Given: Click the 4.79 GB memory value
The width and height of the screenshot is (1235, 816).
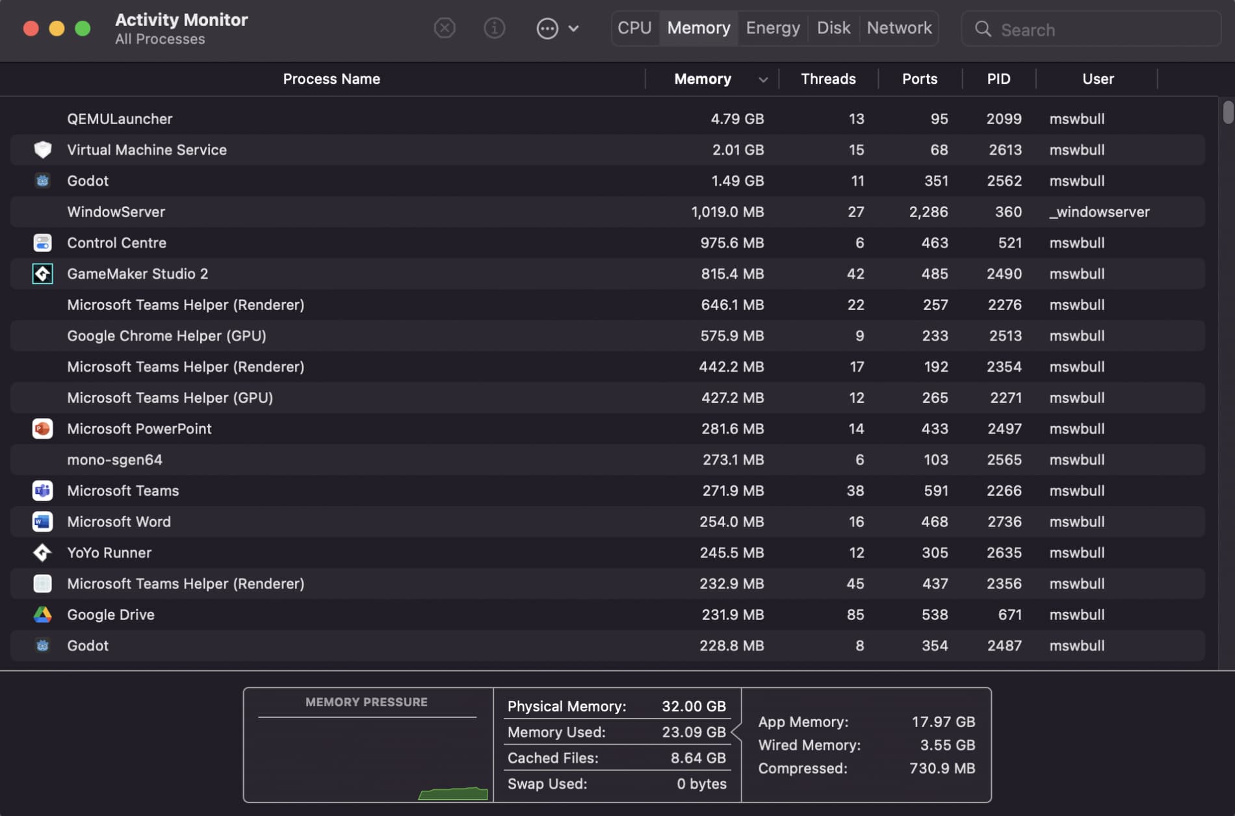Looking at the screenshot, I should [736, 119].
